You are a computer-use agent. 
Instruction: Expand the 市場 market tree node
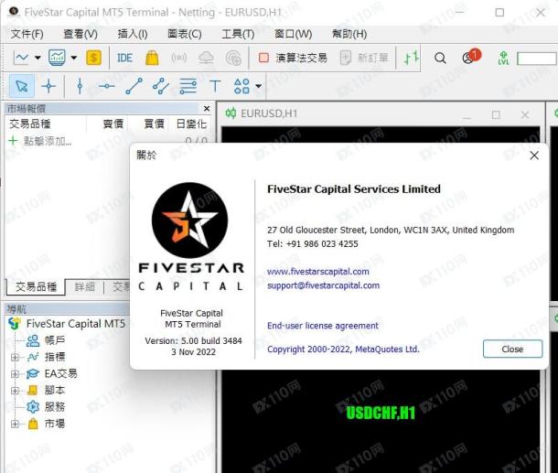(15, 424)
